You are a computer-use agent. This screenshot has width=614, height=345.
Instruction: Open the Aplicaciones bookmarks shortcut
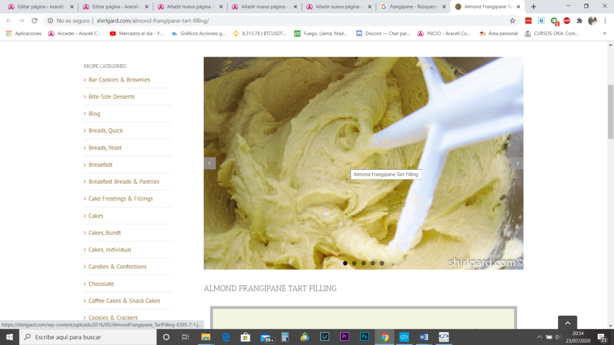[x=24, y=34]
